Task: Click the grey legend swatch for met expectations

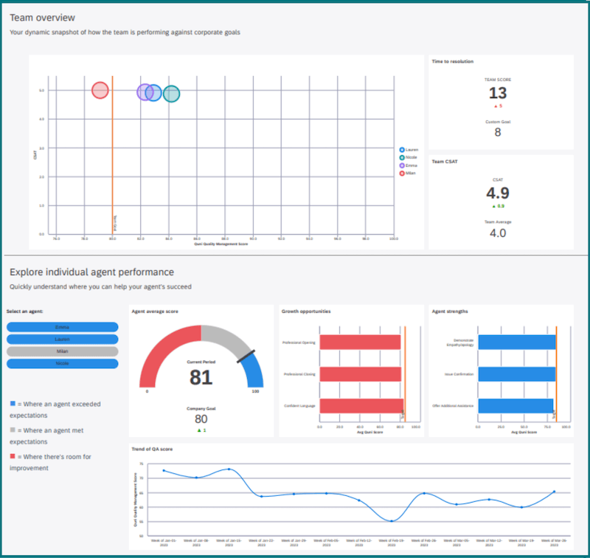Action: point(13,430)
